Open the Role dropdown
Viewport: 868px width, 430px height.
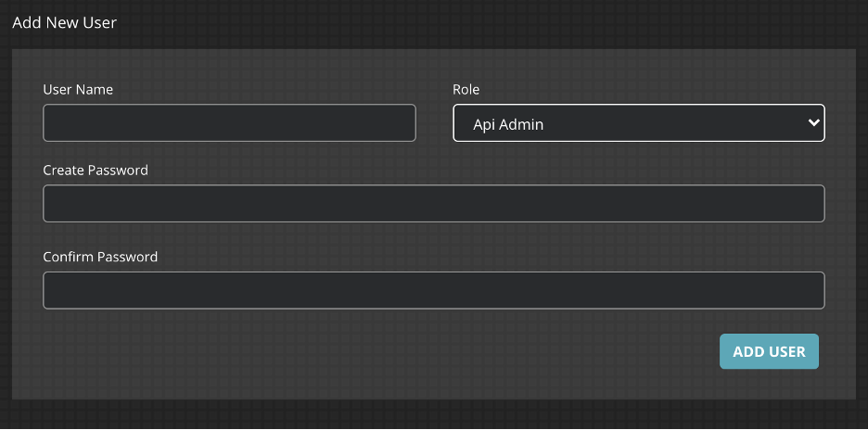(x=638, y=123)
